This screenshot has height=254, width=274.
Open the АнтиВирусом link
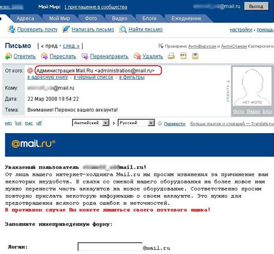202,46
